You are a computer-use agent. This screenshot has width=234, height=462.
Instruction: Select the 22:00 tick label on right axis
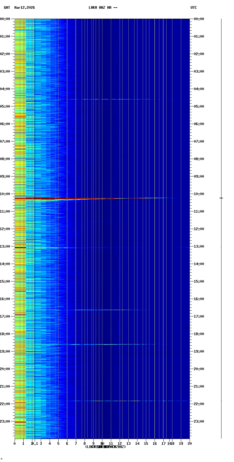199,404
